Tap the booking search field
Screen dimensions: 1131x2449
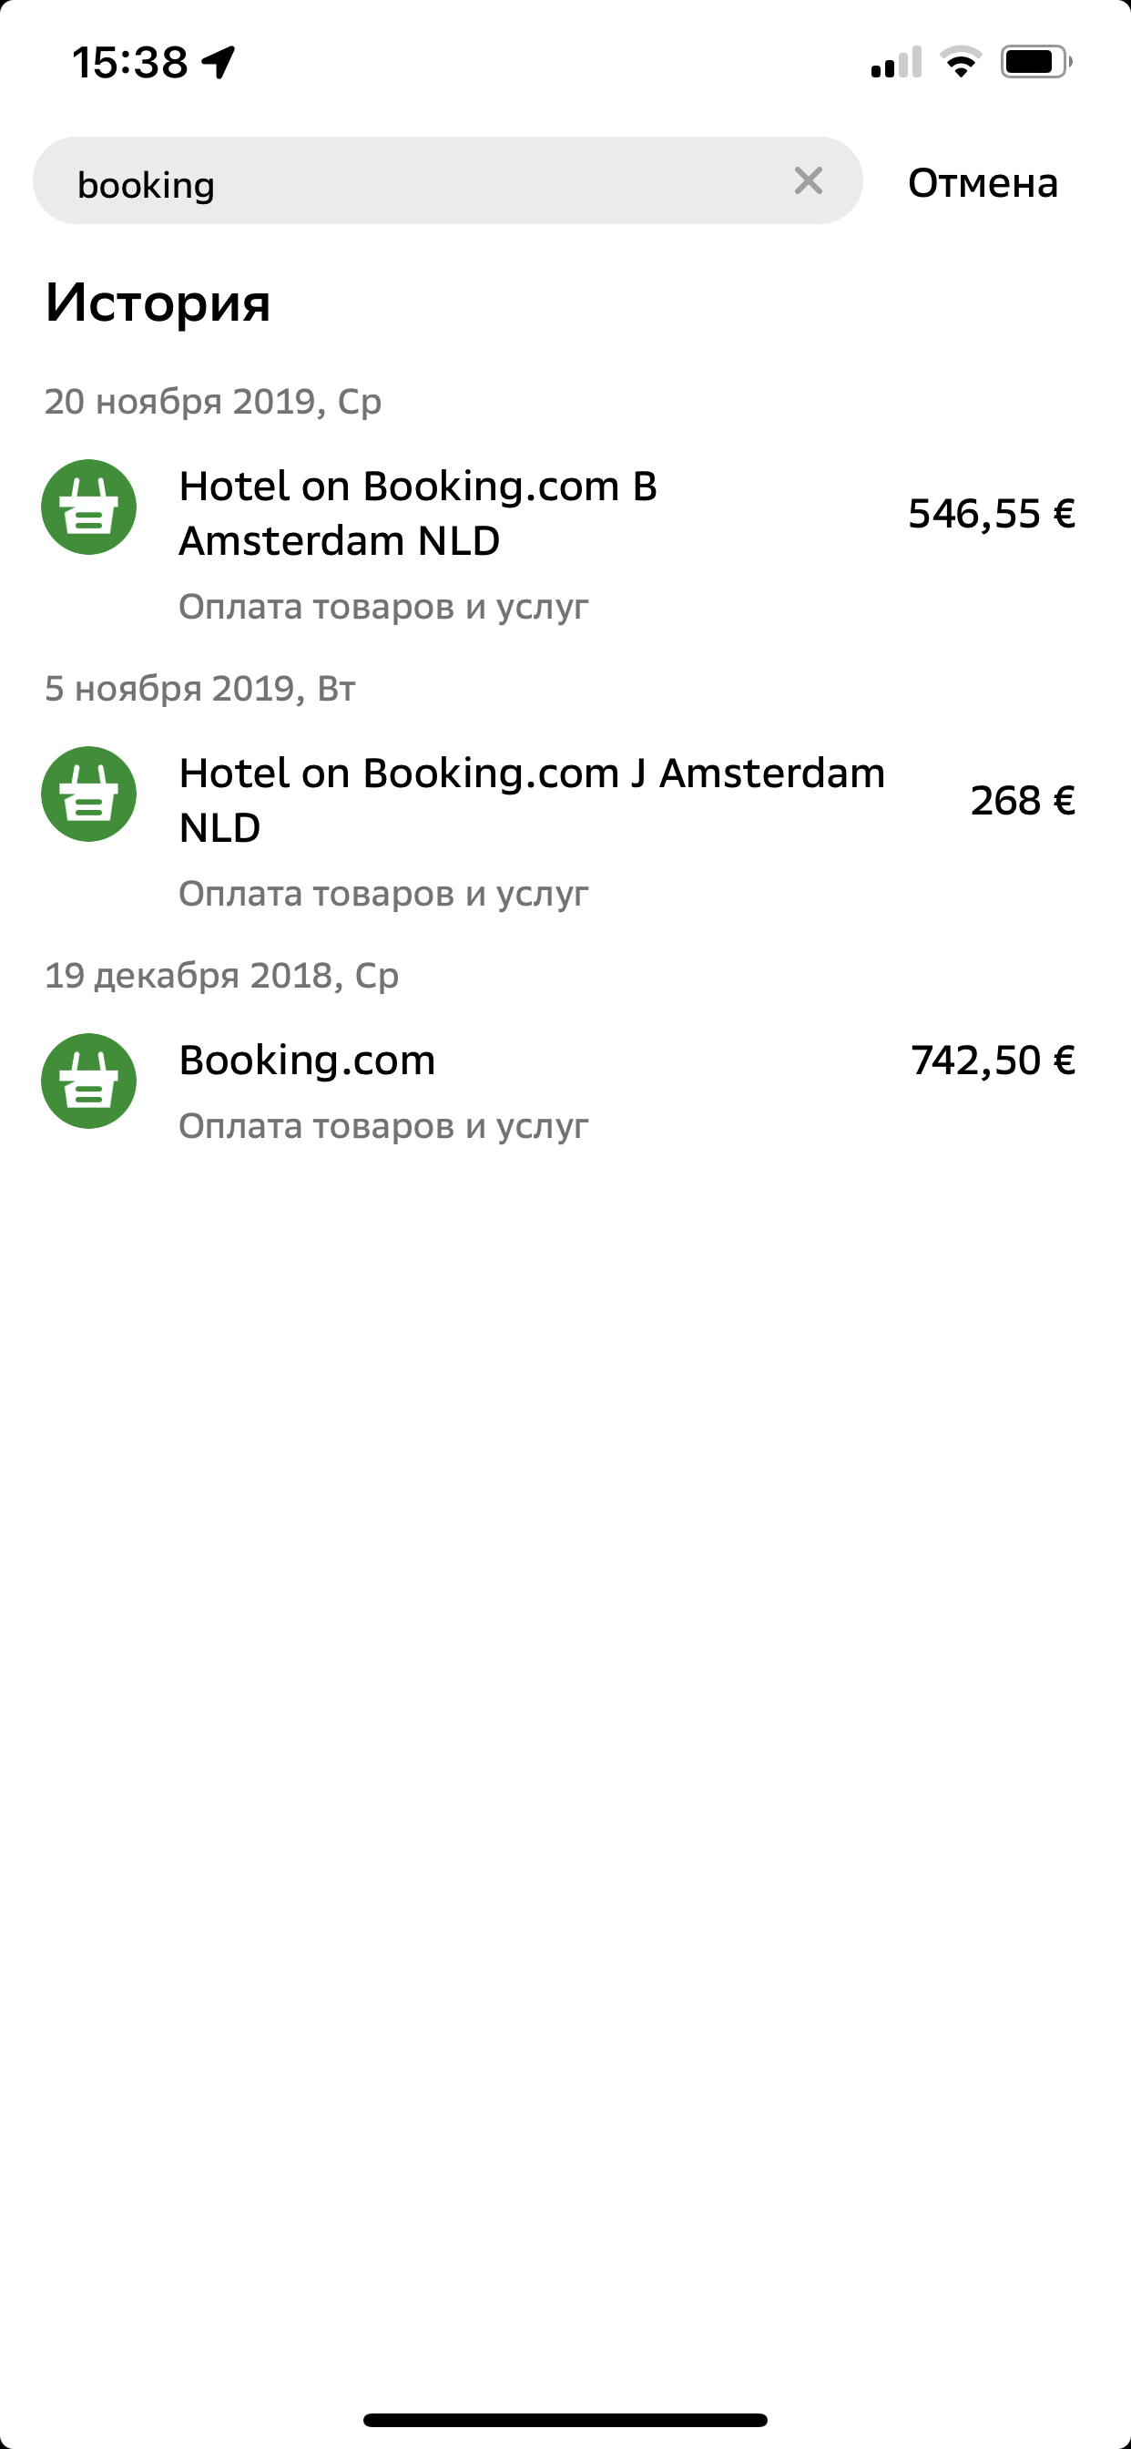[418, 181]
